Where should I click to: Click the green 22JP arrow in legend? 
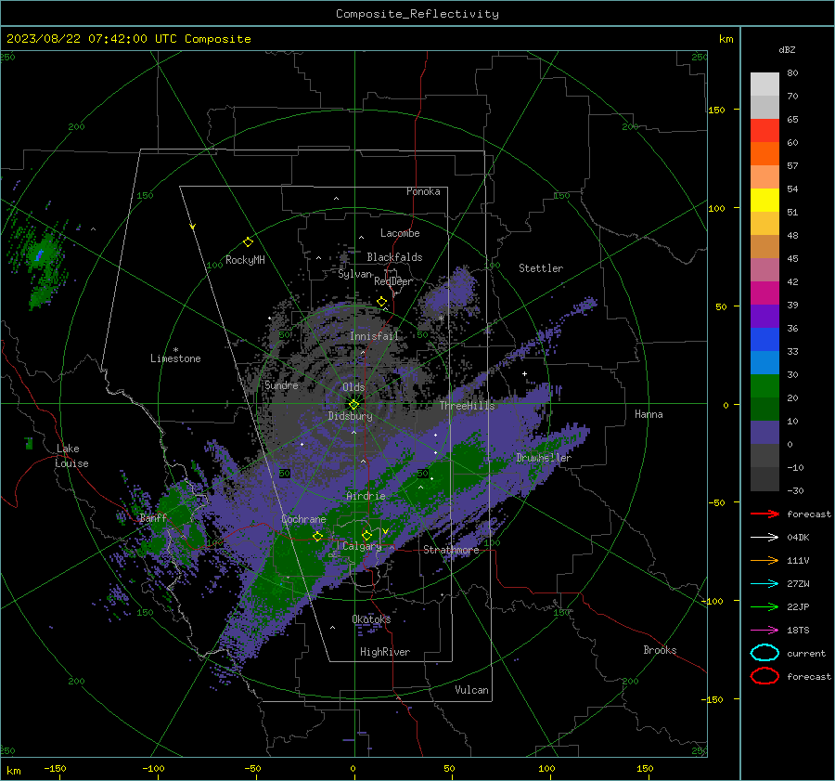click(764, 606)
